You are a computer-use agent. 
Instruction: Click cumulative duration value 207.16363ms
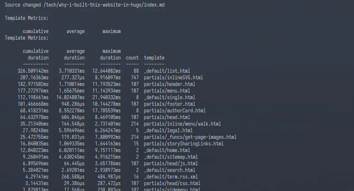[x=34, y=78]
